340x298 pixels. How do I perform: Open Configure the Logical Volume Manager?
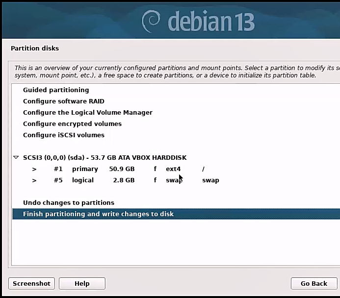(x=87, y=113)
